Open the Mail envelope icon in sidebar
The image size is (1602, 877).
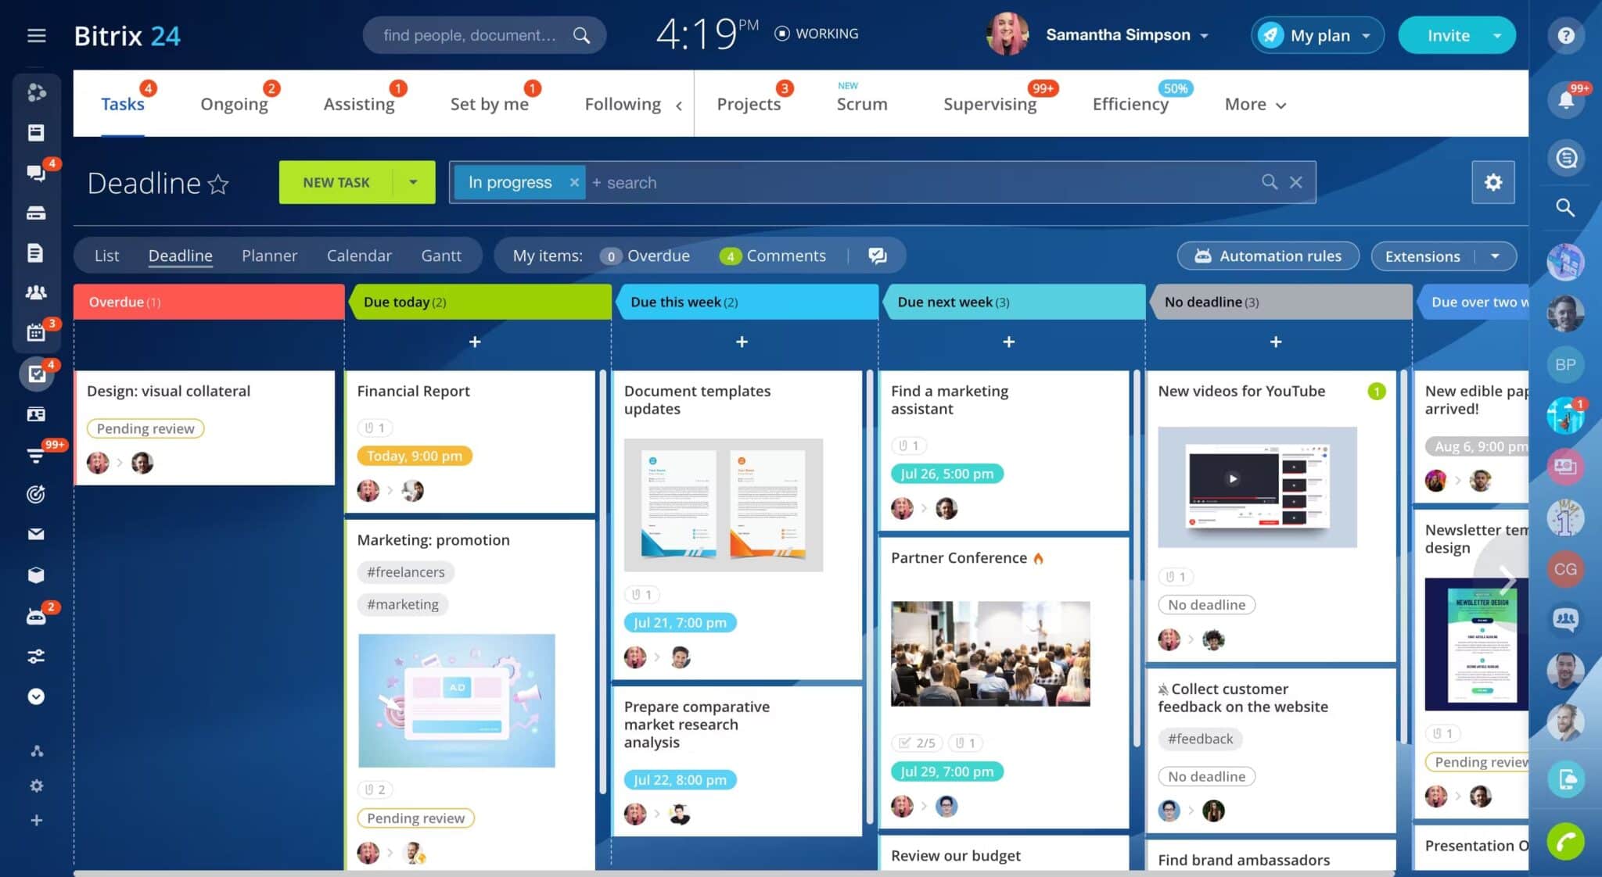coord(37,533)
